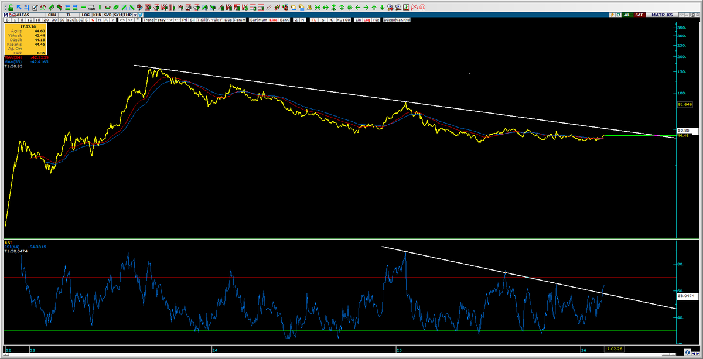This screenshot has height=359, width=703.
Task: Select the blue arrow pointer tool
Action: [x=19, y=8]
